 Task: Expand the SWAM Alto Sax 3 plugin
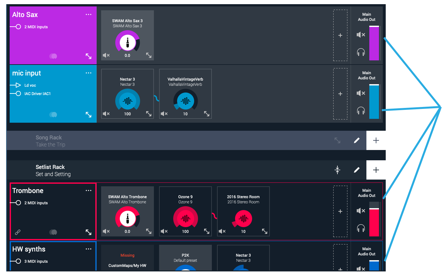pyautogui.click(x=149, y=55)
